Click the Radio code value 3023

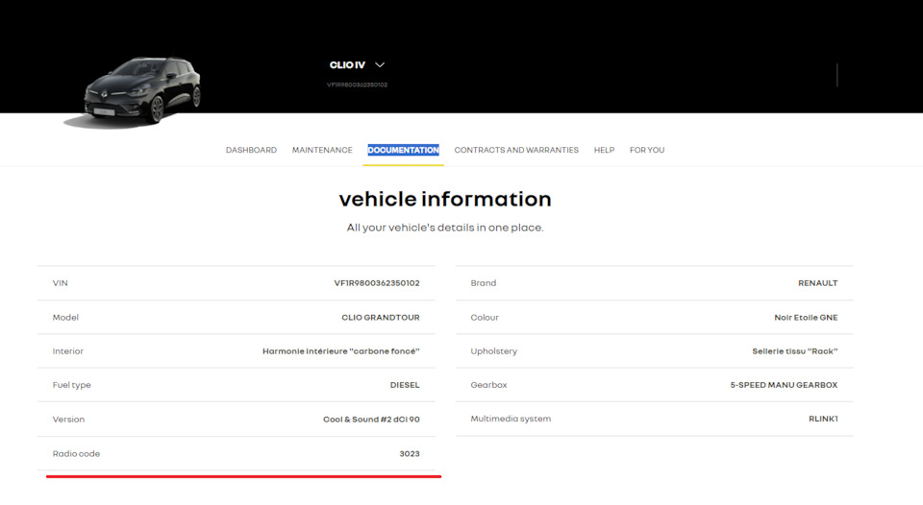pos(410,454)
